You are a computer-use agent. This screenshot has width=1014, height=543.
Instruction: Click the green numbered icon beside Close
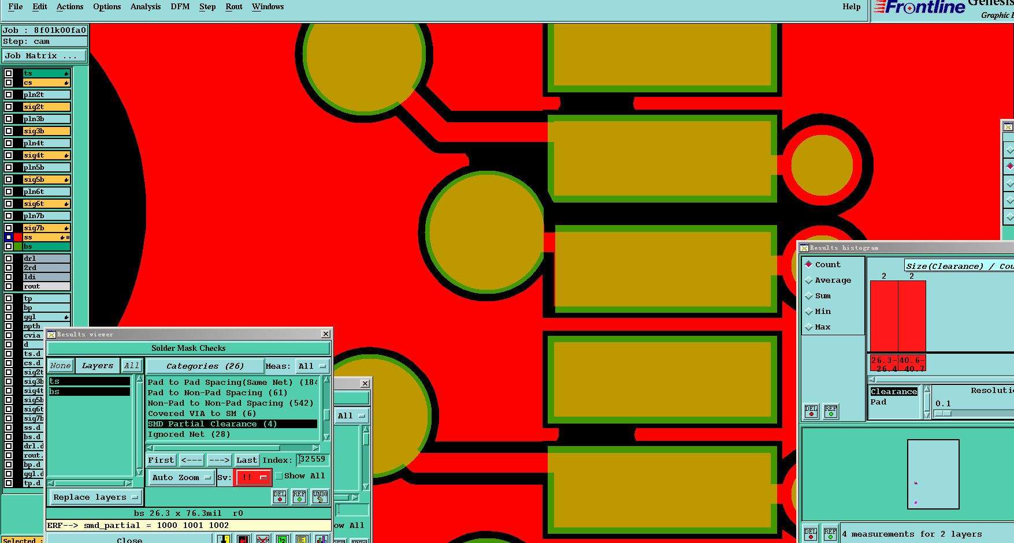point(282,540)
